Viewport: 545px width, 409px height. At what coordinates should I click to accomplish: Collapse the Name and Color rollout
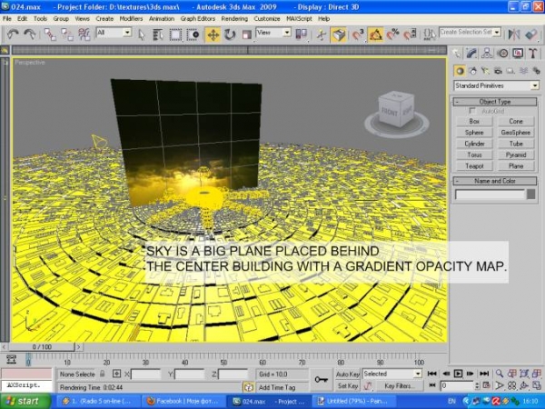click(x=495, y=181)
